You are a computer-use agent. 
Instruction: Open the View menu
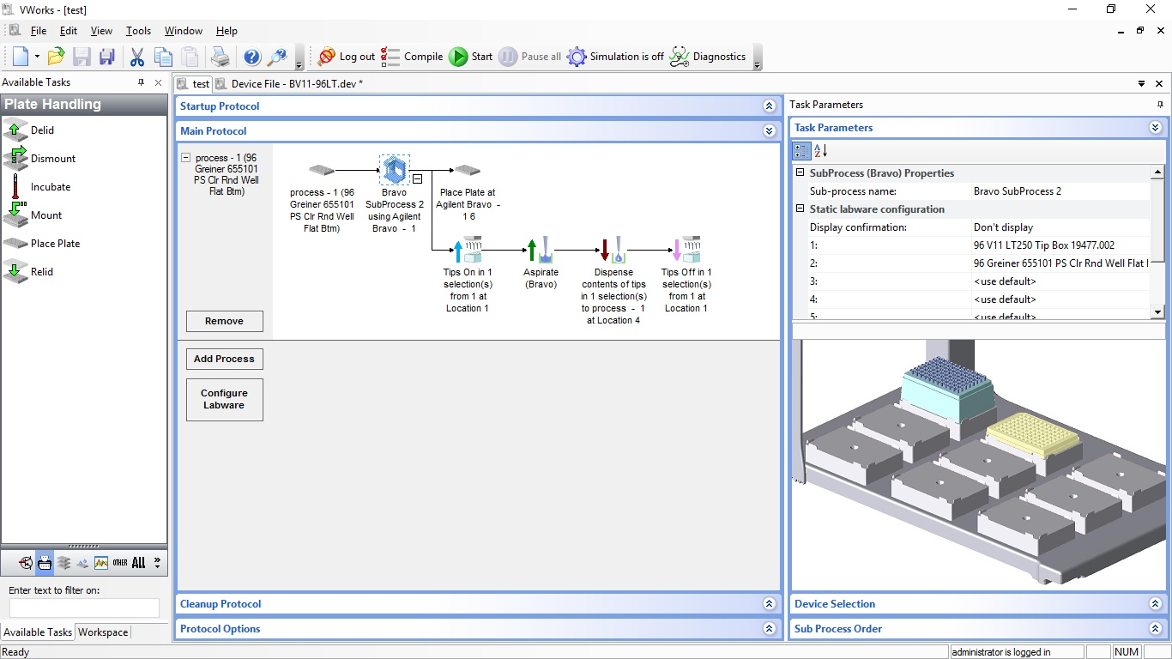101,31
